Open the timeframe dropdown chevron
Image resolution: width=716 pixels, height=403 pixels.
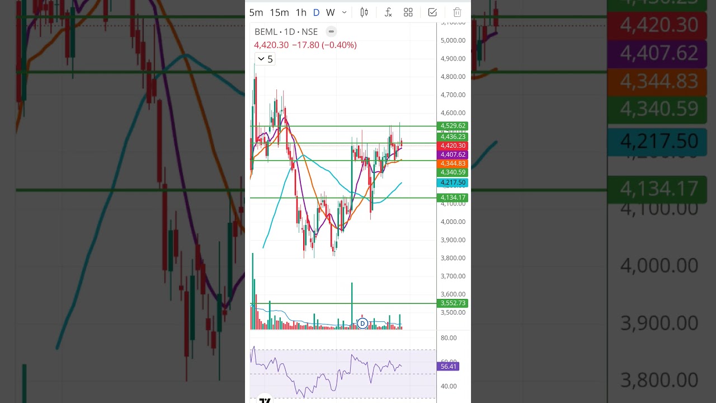(344, 12)
